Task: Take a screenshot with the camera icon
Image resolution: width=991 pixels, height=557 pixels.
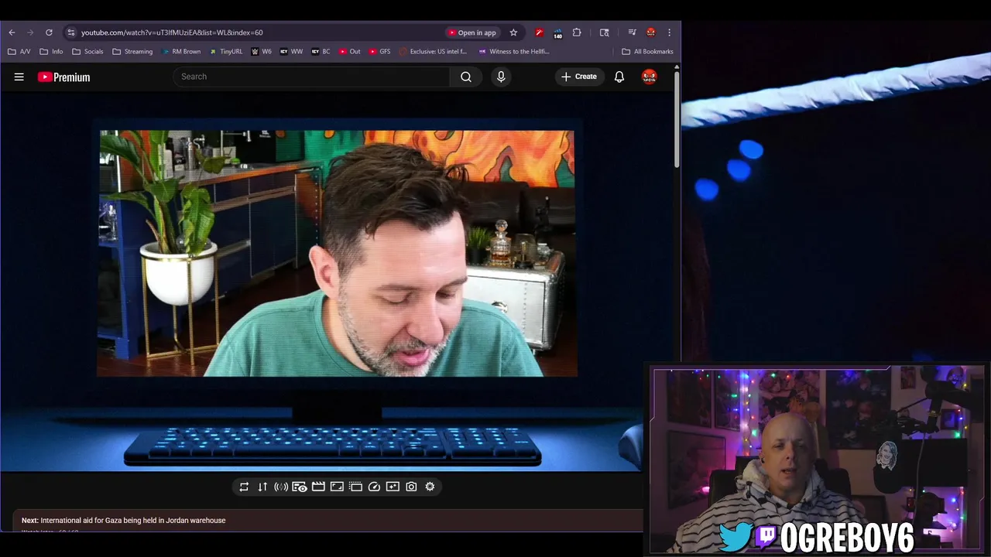Action: (x=411, y=487)
